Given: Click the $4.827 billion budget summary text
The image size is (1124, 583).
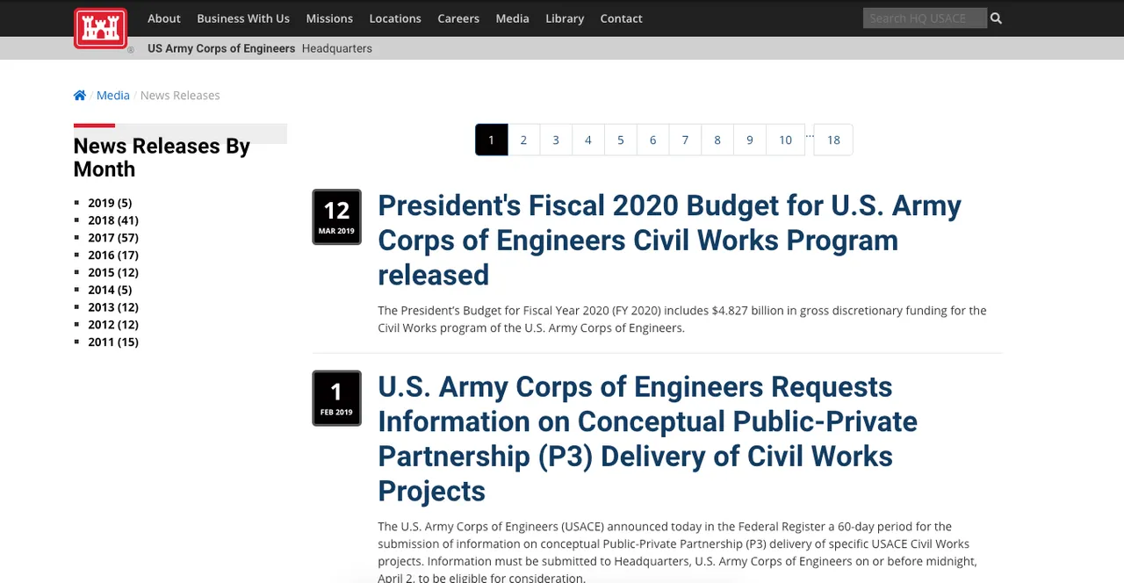Looking at the screenshot, I should tap(682, 320).
